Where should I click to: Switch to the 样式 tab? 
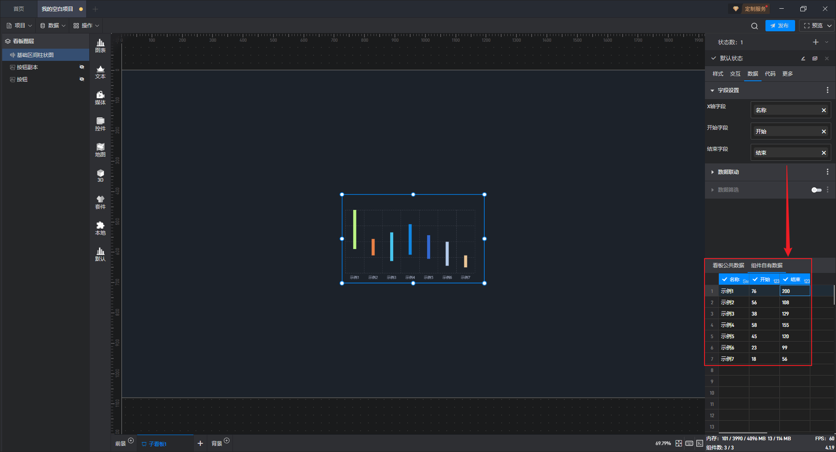[718, 74]
